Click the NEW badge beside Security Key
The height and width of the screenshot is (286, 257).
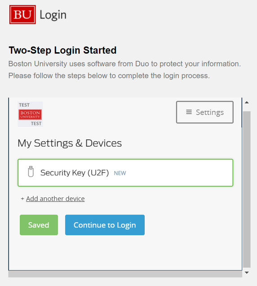(x=120, y=173)
